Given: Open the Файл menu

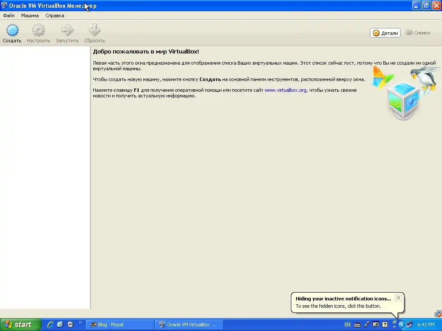Looking at the screenshot, I should click(9, 16).
